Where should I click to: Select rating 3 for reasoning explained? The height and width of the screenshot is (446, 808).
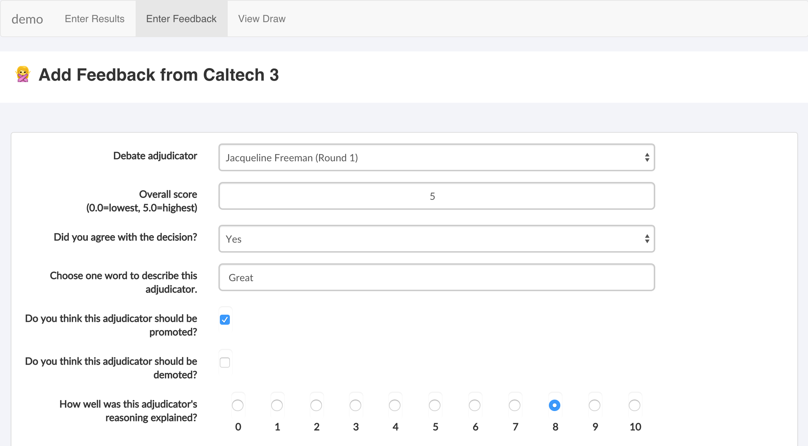tap(355, 405)
